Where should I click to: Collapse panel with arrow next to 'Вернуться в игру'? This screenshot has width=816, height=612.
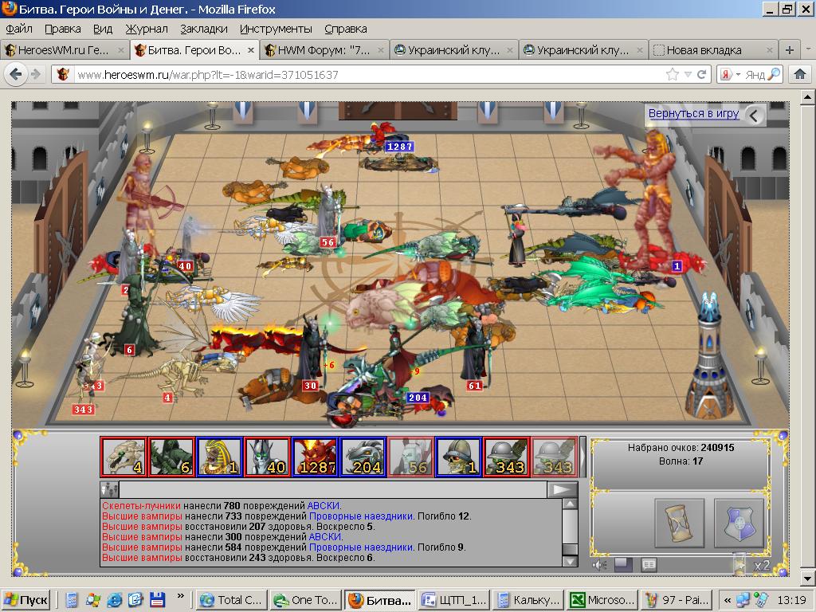point(755,115)
